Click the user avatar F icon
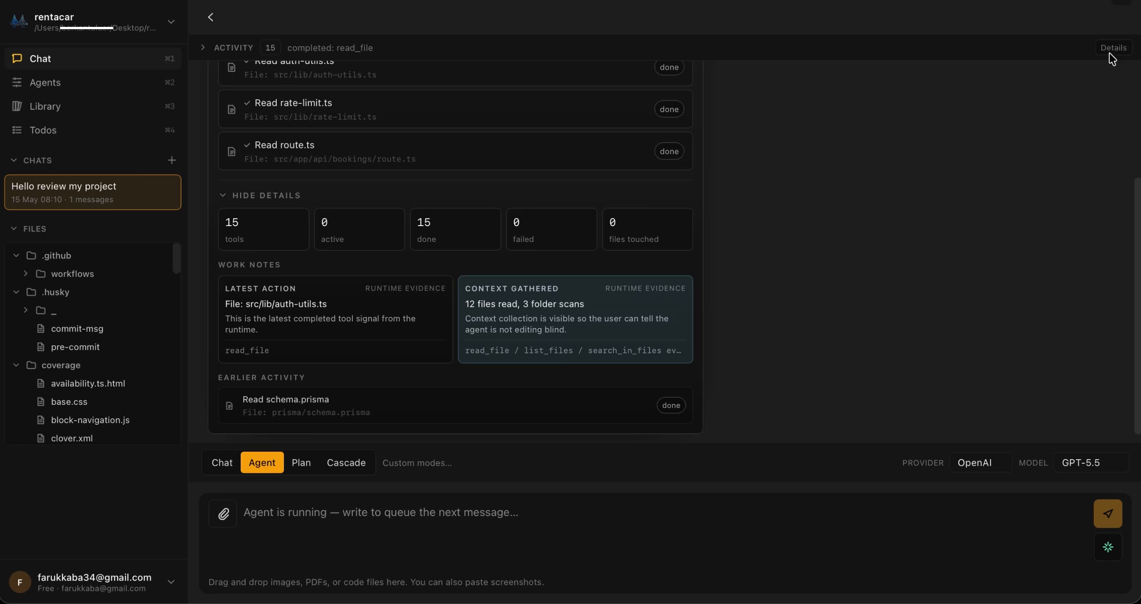The width and height of the screenshot is (1141, 604). (19, 582)
